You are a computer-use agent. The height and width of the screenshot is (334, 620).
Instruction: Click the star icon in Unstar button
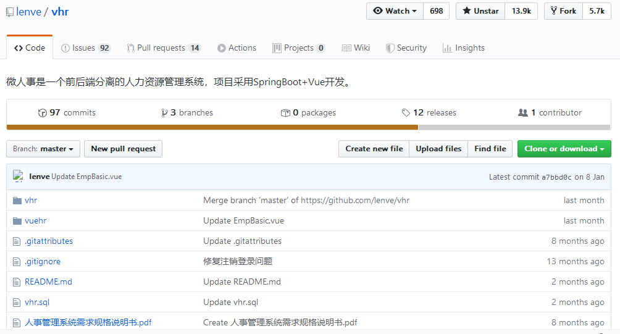pyautogui.click(x=467, y=10)
